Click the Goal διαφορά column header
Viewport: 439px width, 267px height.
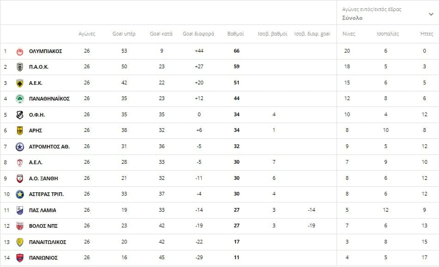[198, 34]
